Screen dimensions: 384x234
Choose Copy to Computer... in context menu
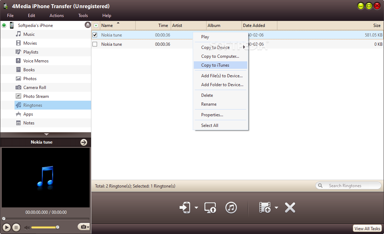click(x=220, y=56)
